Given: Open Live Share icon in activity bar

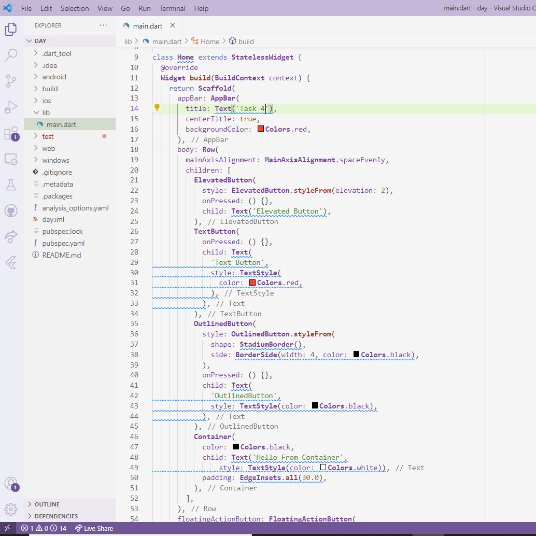Looking at the screenshot, I should [x=11, y=236].
